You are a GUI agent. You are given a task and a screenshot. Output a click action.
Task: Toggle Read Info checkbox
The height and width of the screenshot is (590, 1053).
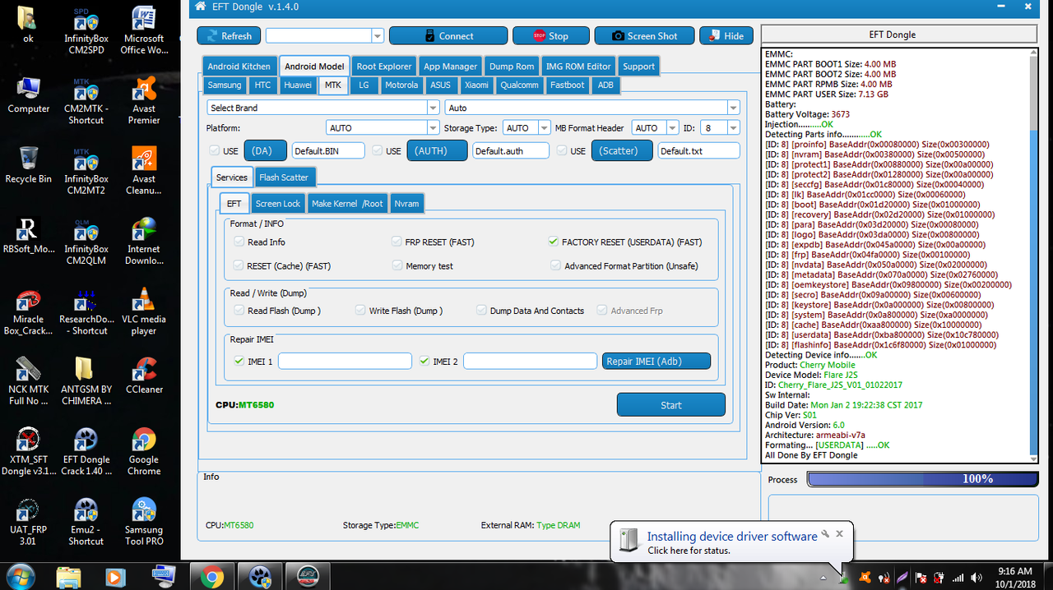pyautogui.click(x=239, y=242)
